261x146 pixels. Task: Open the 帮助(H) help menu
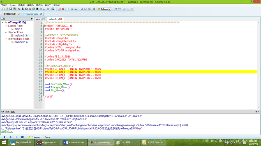coord(57,5)
